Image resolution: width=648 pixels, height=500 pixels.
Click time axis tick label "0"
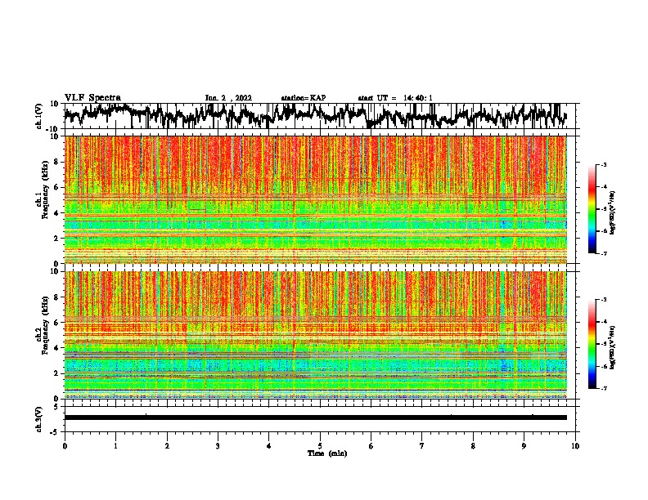[x=65, y=446]
